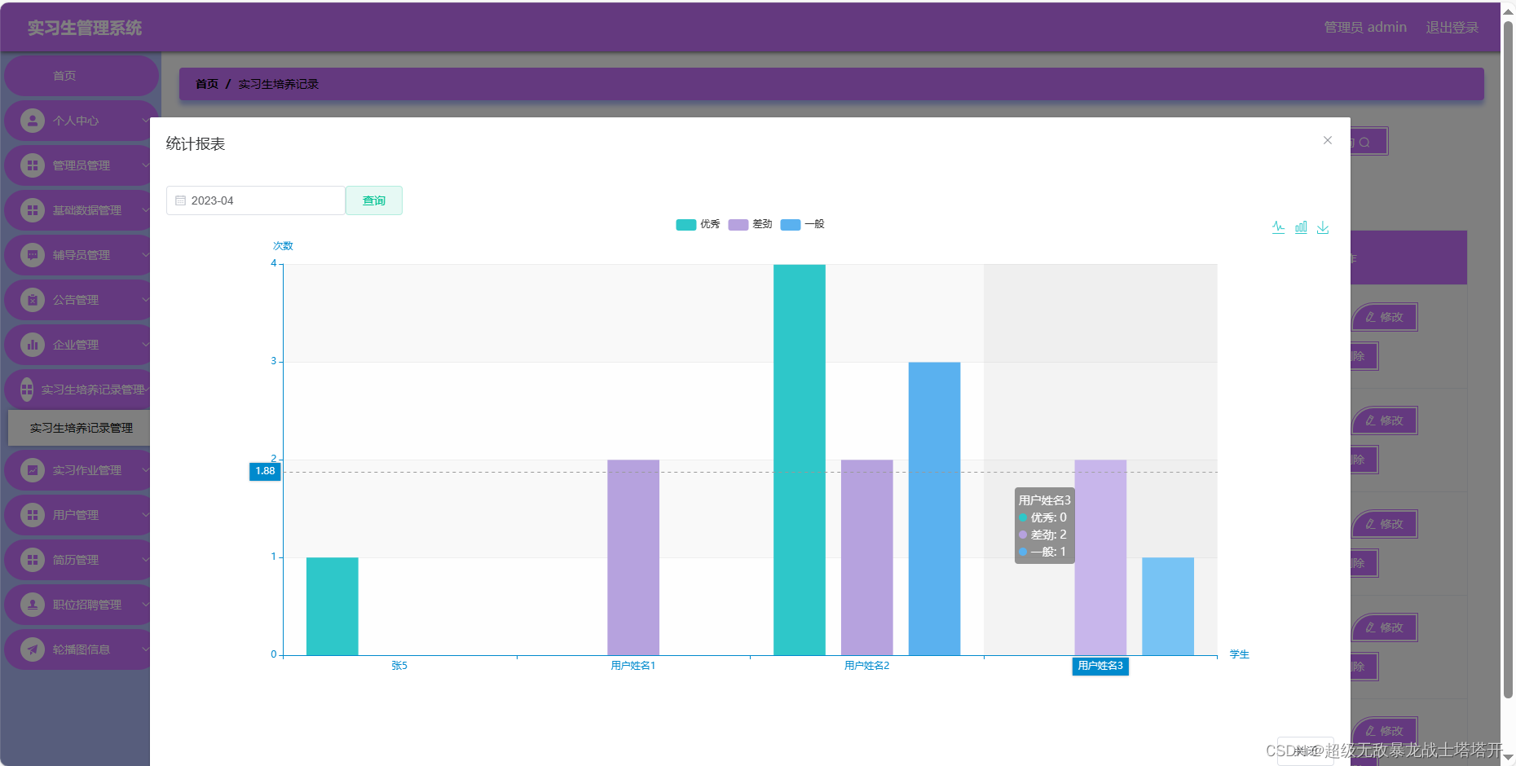Click the calendar icon in date field

pos(181,200)
